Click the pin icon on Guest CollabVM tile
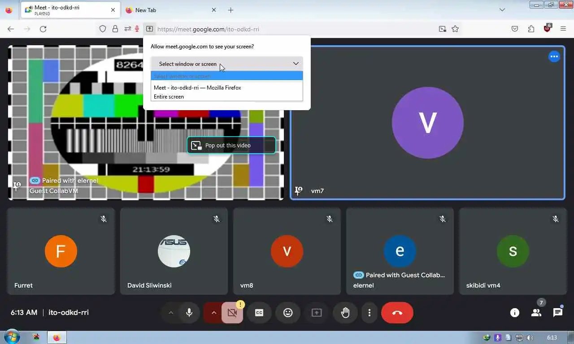The height and width of the screenshot is (344, 574). [17, 185]
